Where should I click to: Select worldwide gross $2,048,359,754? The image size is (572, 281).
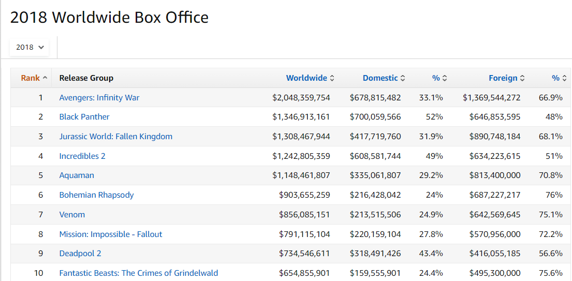click(x=301, y=98)
